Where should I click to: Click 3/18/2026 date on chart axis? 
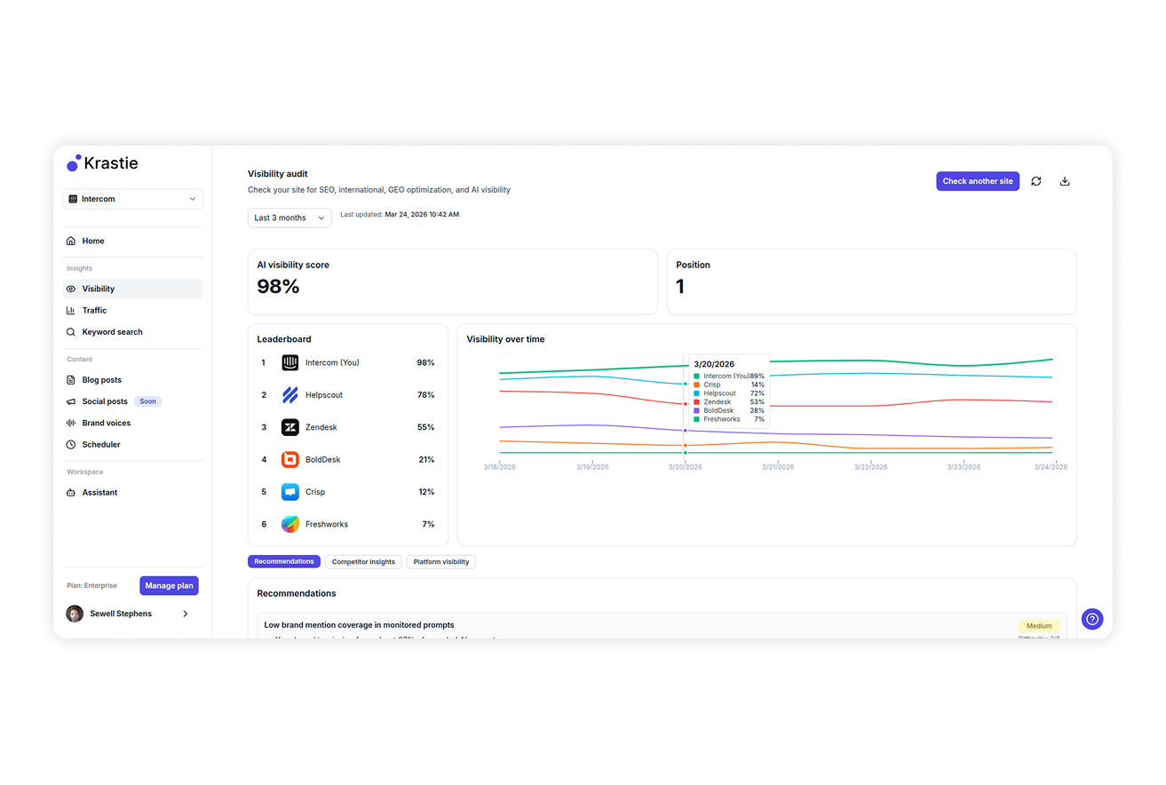[499, 467]
